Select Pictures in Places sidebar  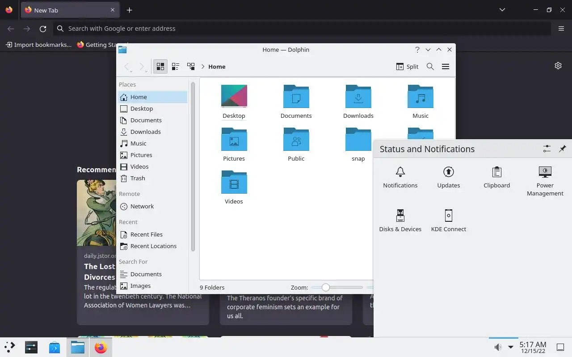click(152, 155)
